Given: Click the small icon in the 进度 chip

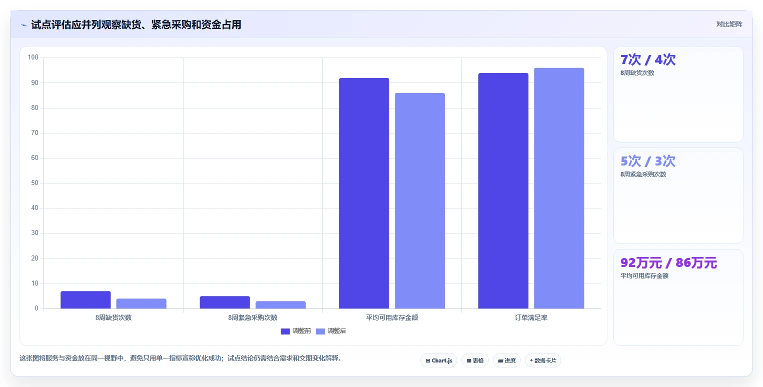Looking at the screenshot, I should click(501, 360).
